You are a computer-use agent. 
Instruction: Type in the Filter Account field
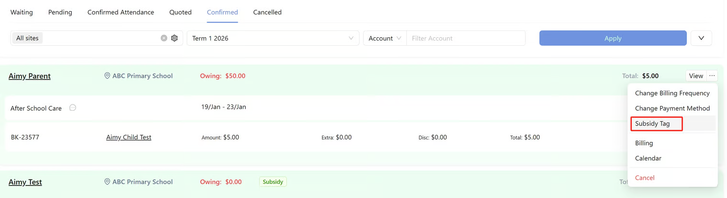465,38
